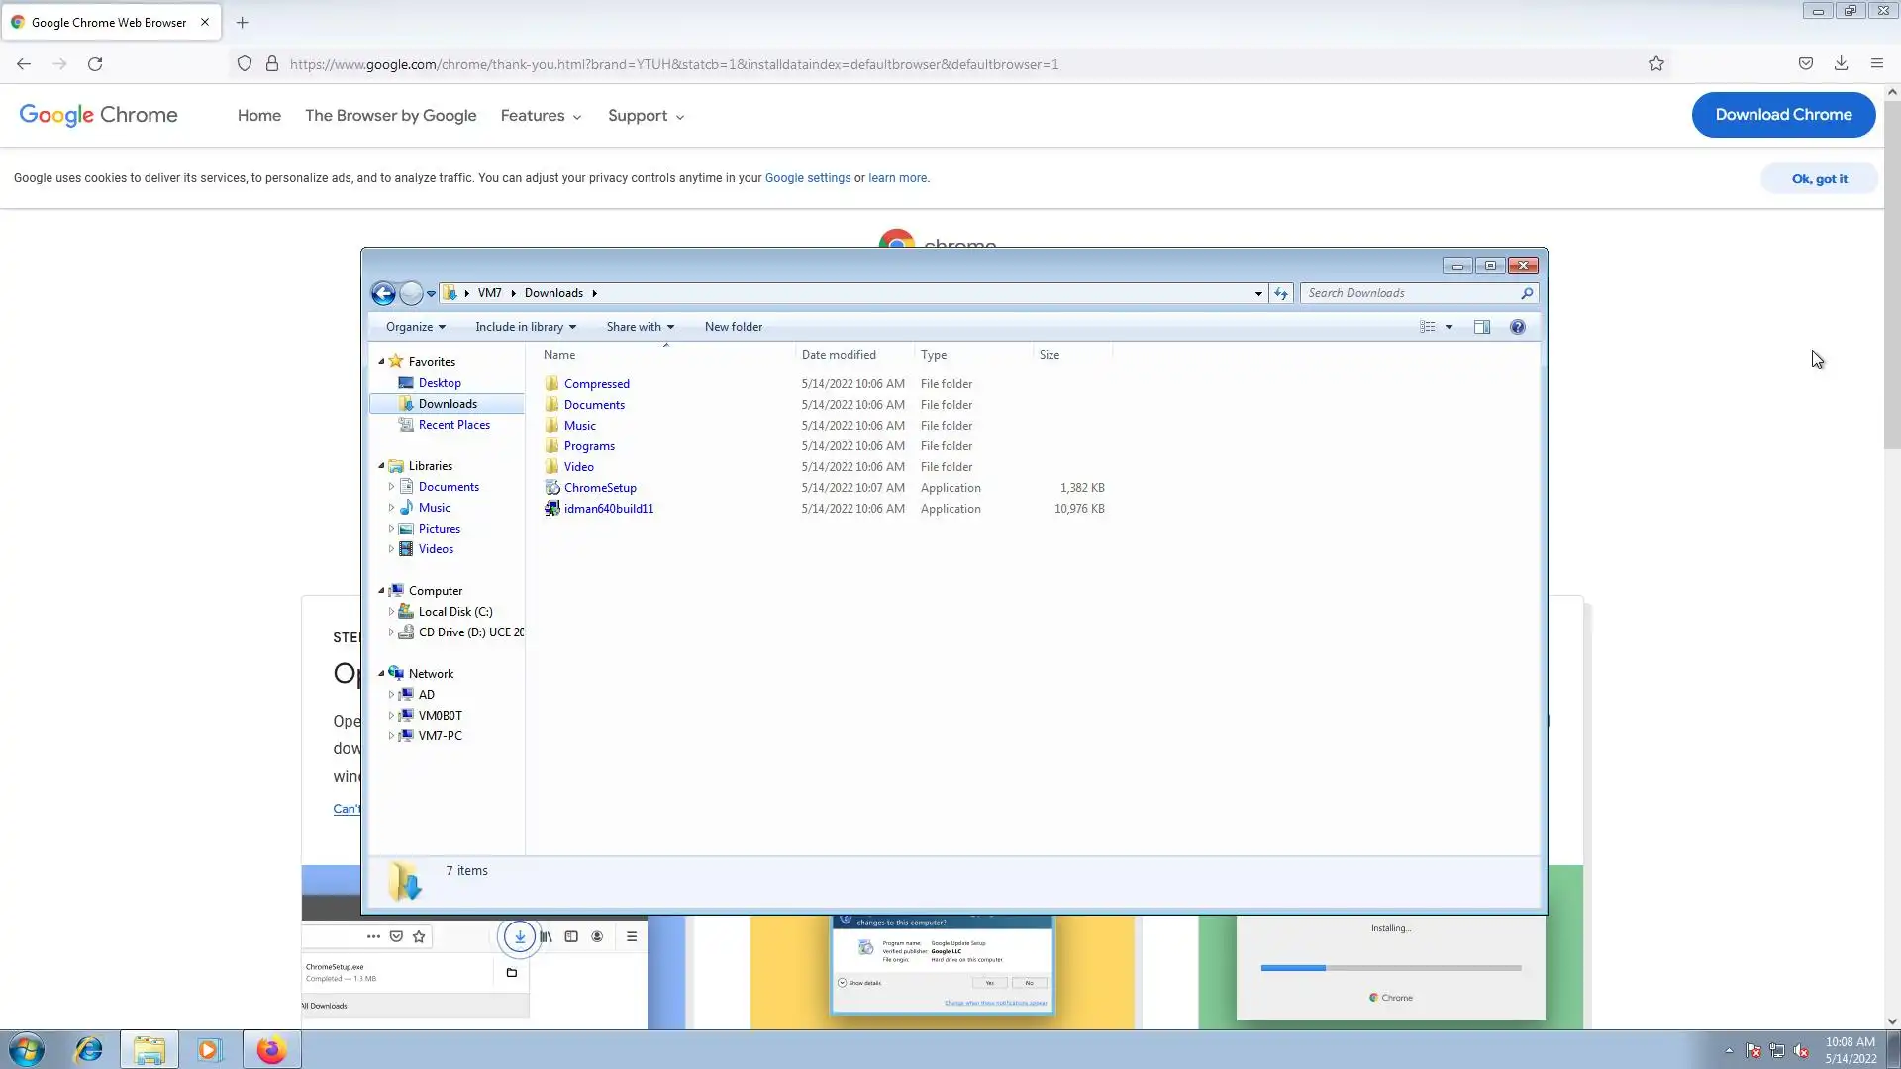Open Explorer help question-mark icon
Viewport: 1901px width, 1069px height.
pos(1517,327)
